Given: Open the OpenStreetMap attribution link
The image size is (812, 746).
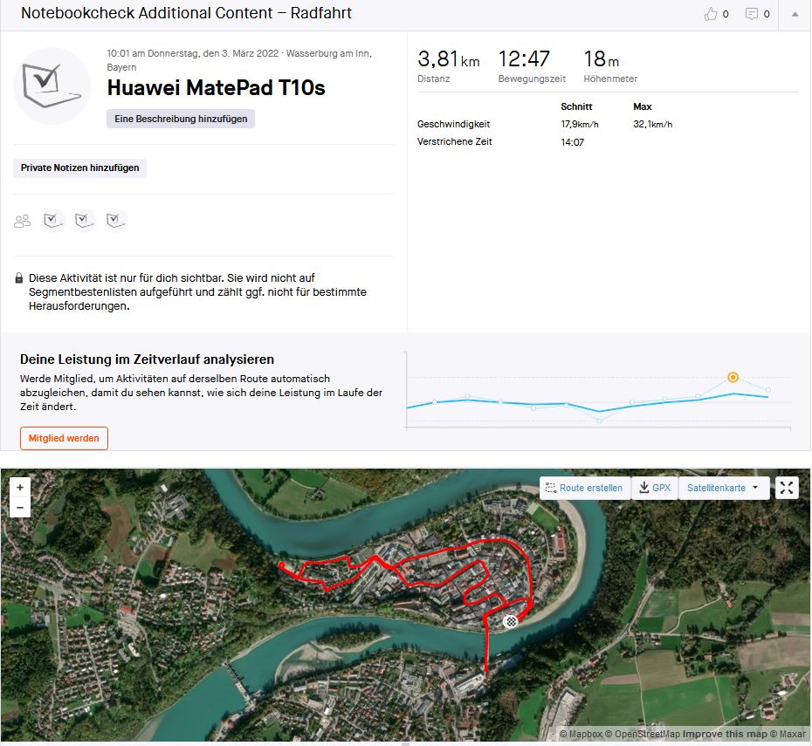Looking at the screenshot, I should pos(642,734).
